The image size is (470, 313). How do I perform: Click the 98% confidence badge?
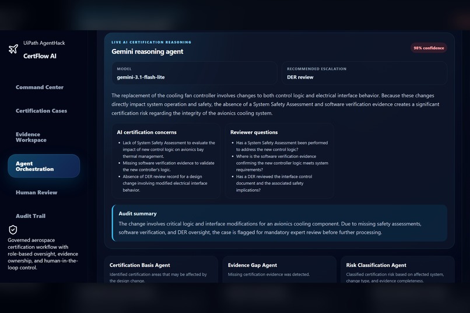click(429, 48)
